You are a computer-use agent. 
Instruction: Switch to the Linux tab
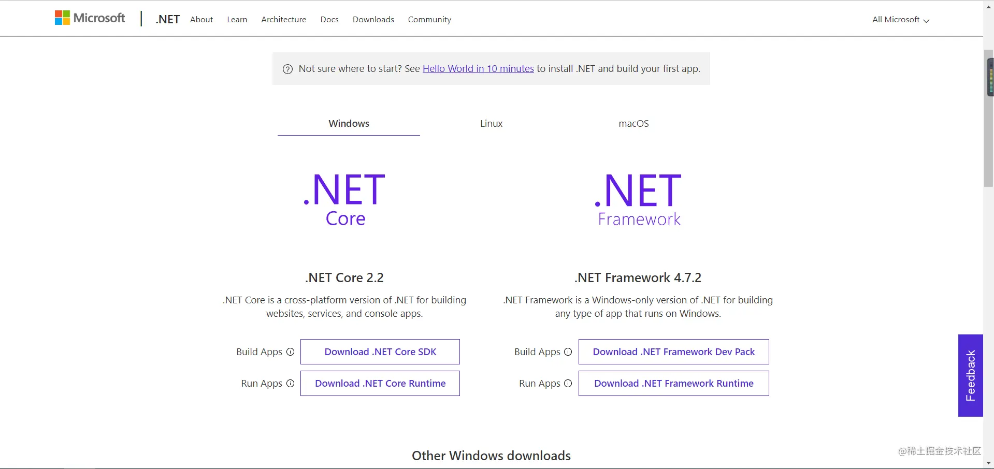point(491,123)
